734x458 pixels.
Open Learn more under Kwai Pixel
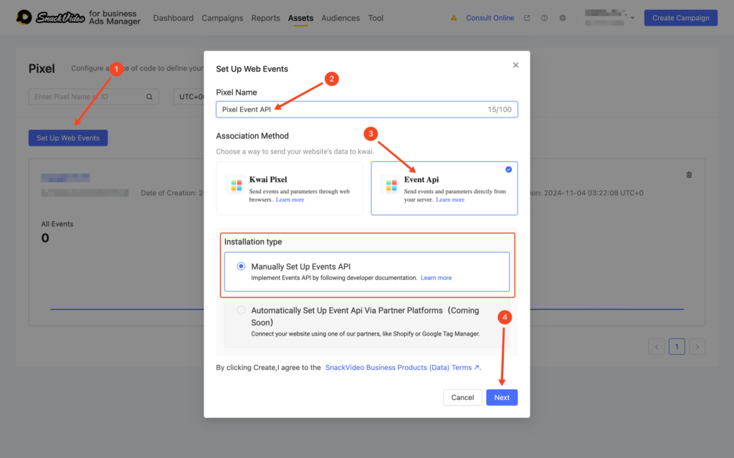click(290, 200)
